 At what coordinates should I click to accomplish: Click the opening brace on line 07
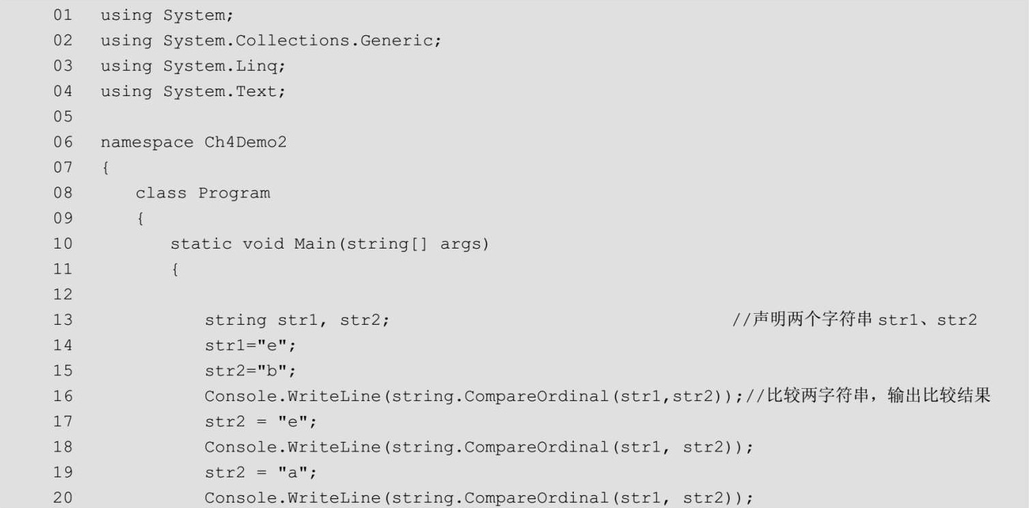pyautogui.click(x=106, y=168)
